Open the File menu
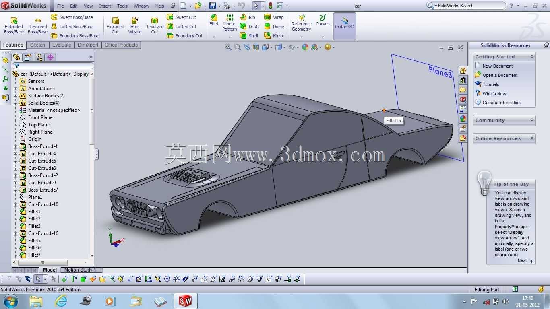 tap(60, 6)
